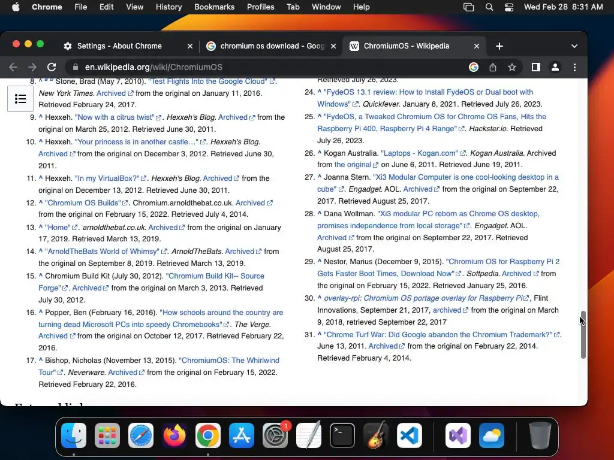614x460 pixels.
Task: Launch Terminal from the Dock
Action: 342,435
